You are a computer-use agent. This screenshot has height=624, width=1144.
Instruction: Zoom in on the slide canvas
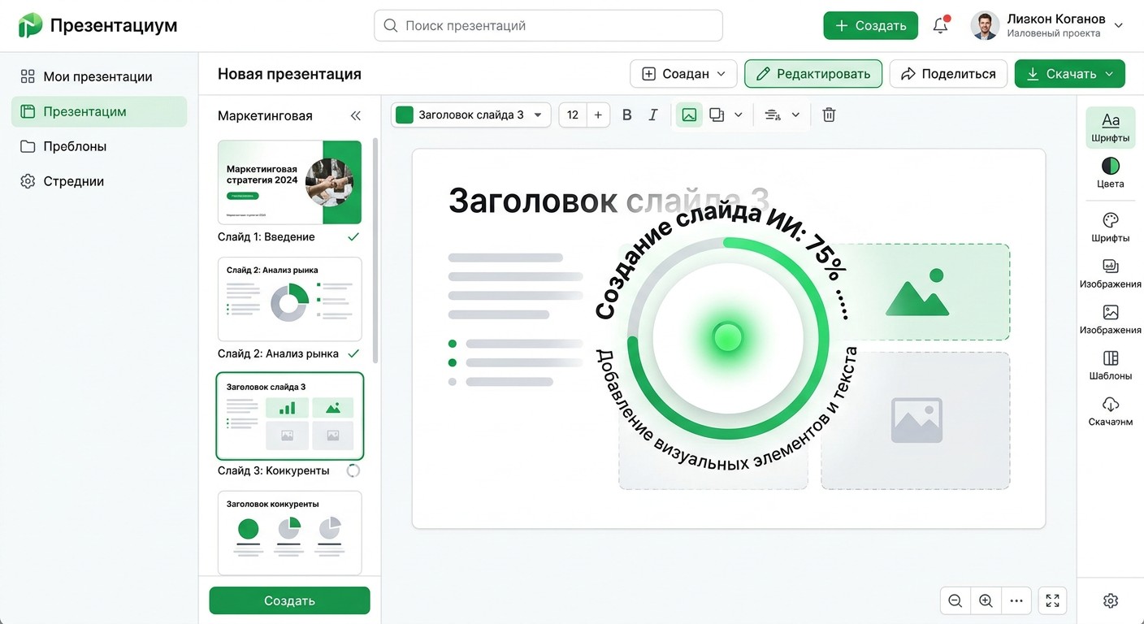[986, 600]
